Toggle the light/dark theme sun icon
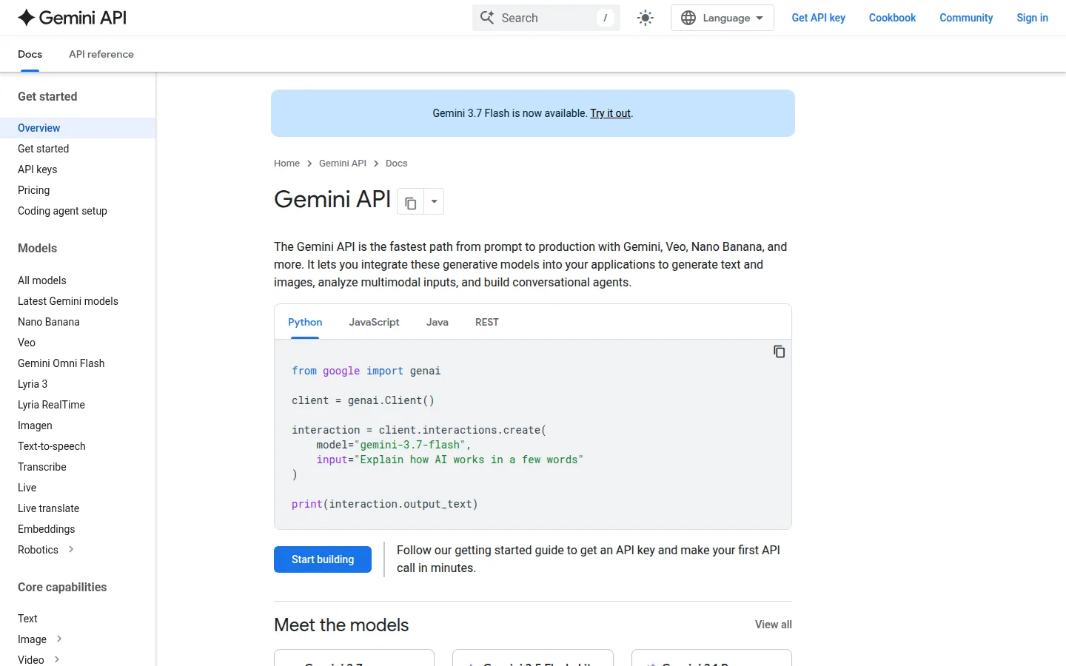1066x666 pixels. [646, 18]
